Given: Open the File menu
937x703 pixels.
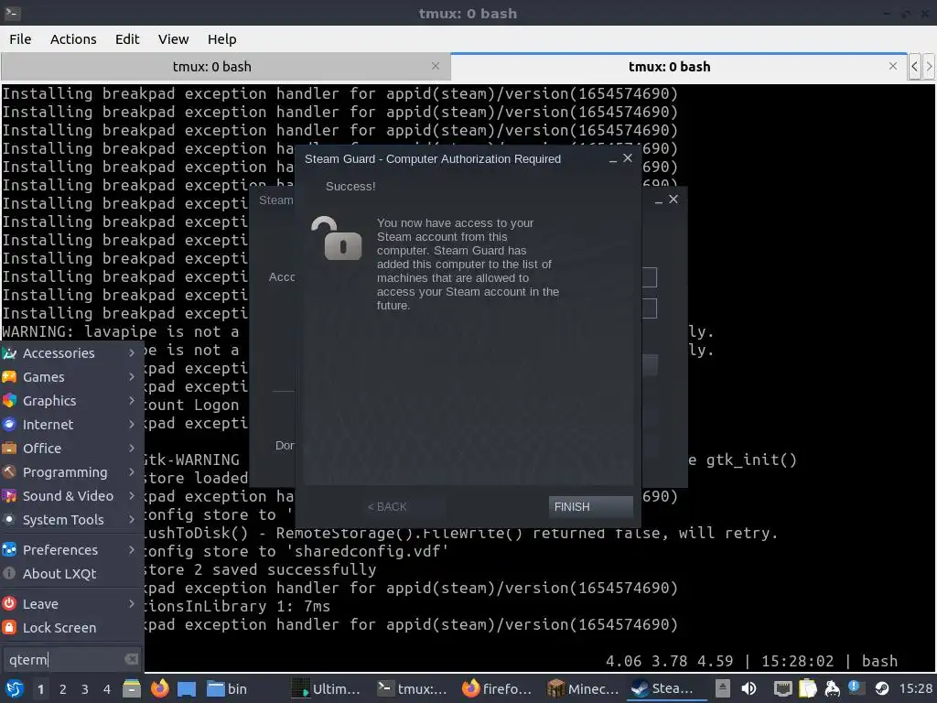Looking at the screenshot, I should click(20, 38).
